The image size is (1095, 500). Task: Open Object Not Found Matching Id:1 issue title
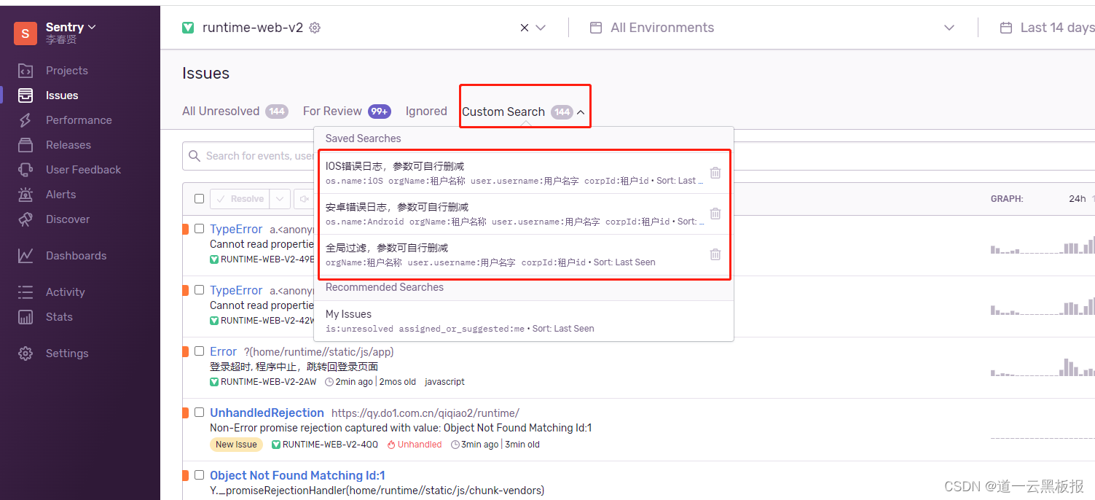pos(297,475)
